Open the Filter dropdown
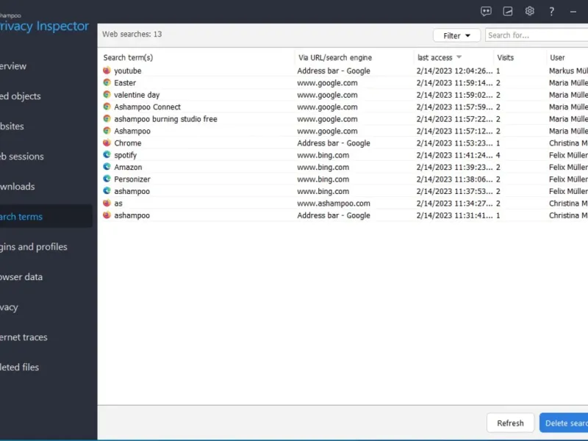 point(456,35)
